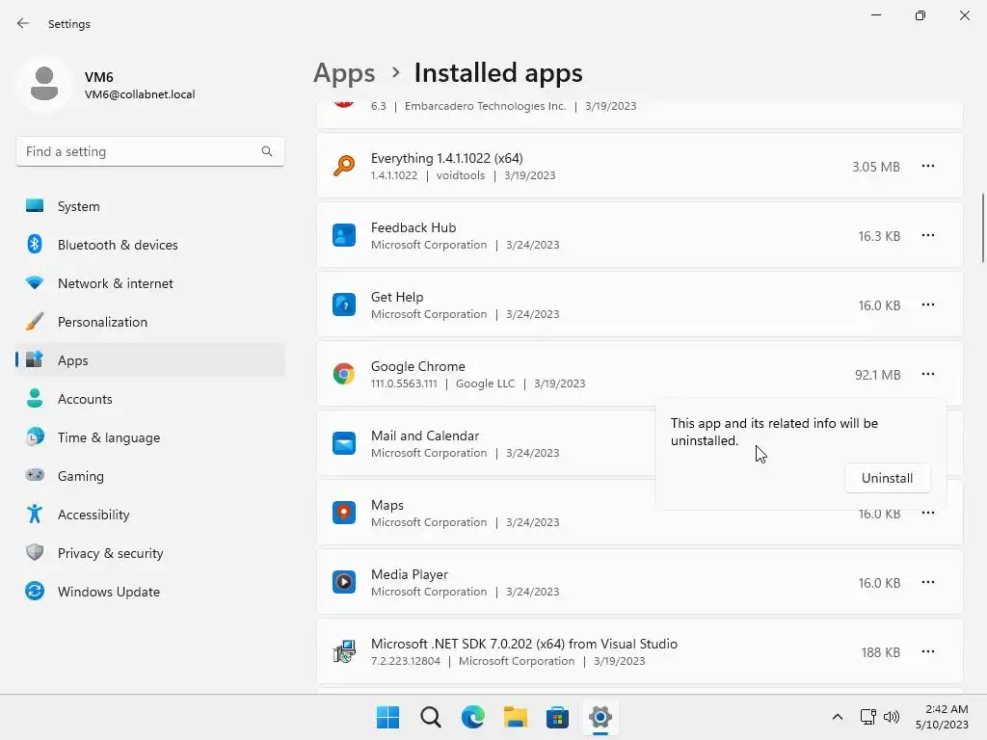
Task: Click the Google Chrome app icon
Action: coord(343,374)
